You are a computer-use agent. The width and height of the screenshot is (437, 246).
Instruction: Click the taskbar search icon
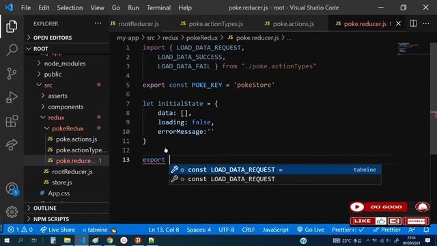point(20,241)
